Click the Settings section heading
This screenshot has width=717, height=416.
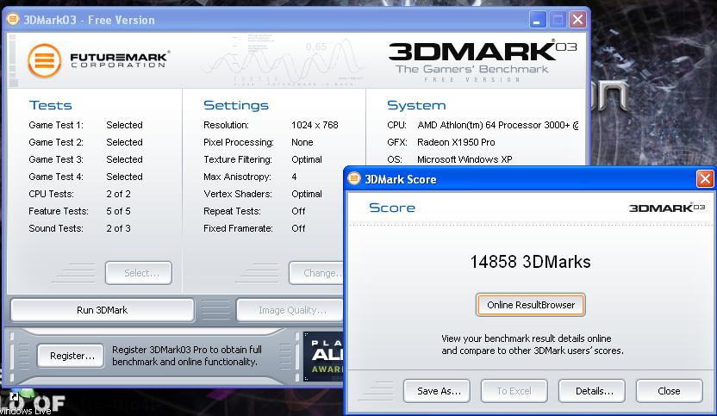click(x=236, y=105)
